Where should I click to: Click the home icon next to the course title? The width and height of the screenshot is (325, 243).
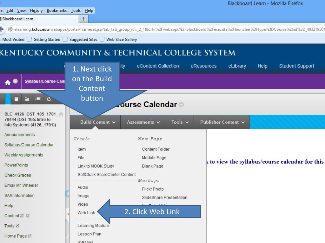(61, 114)
